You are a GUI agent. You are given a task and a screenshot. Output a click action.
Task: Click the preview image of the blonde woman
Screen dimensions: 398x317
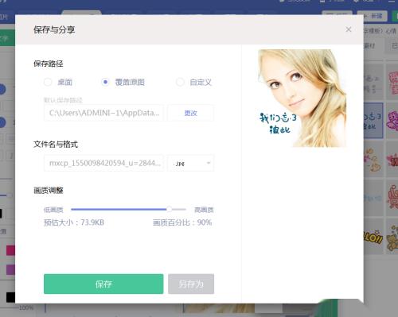pyautogui.click(x=302, y=98)
